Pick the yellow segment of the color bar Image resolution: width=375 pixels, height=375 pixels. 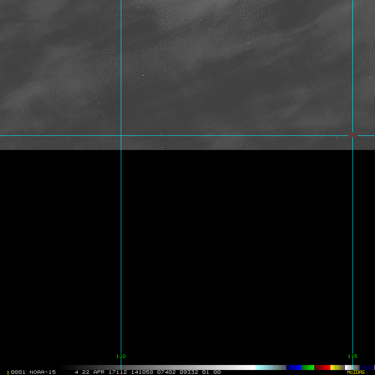[335, 367]
